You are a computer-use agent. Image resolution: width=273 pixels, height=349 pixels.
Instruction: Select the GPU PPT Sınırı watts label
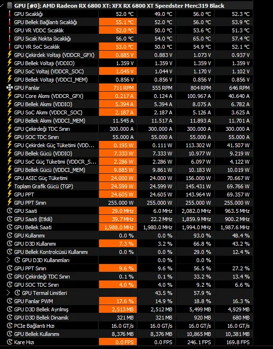pos(30,203)
